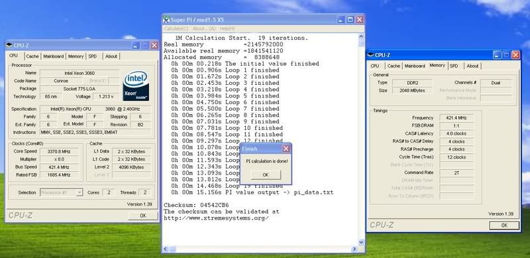Click the Rated FSB value 1685.4 MHz
The width and height of the screenshot is (530, 258).
[x=59, y=174]
